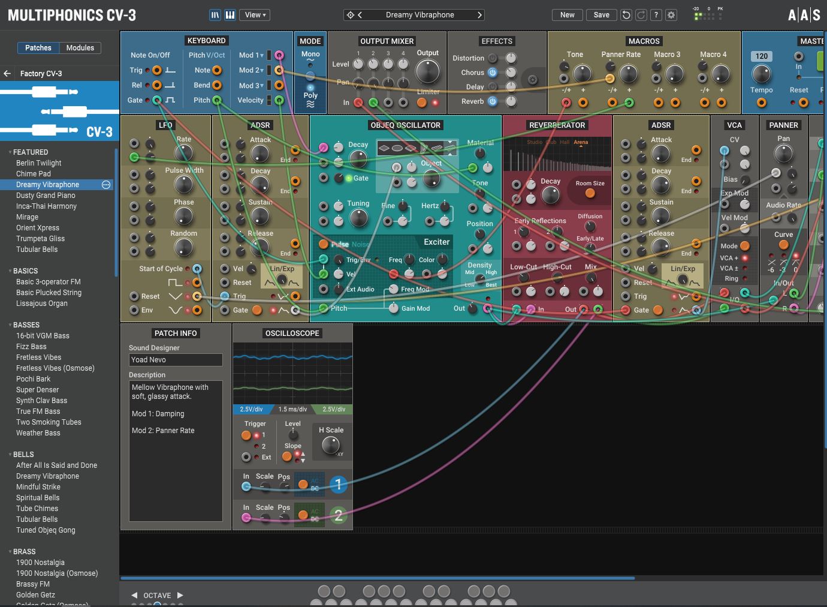The image size is (827, 607).
Task: Select Arena reverb type in Reverberator
Action: click(x=581, y=142)
